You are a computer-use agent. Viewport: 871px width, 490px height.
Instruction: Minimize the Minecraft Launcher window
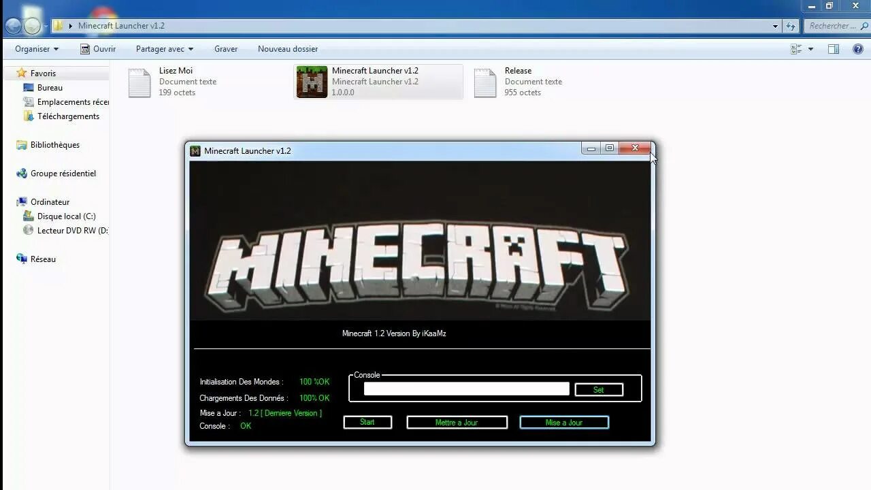pyautogui.click(x=591, y=148)
